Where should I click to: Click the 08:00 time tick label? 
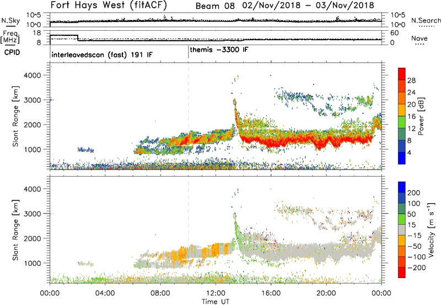[160, 293]
